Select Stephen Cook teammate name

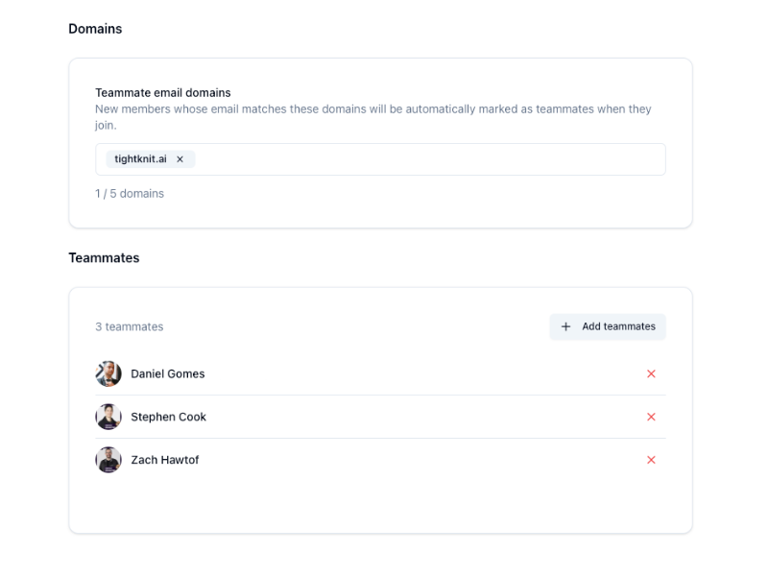[168, 417]
